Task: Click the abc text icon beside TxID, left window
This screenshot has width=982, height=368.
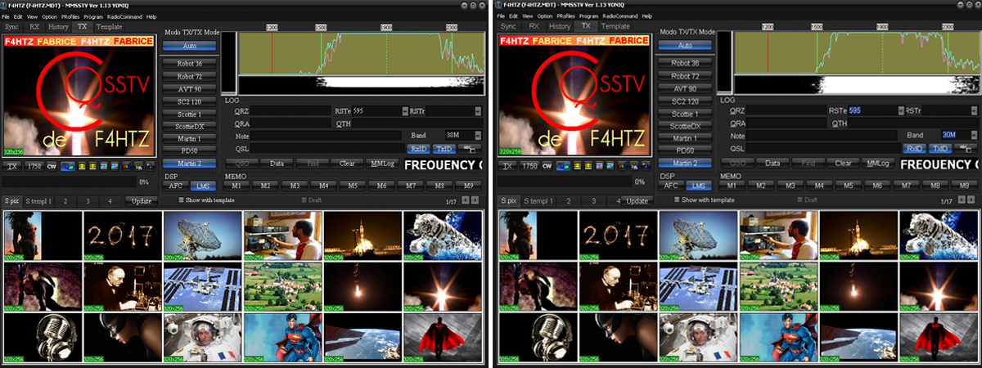Action: [469, 149]
